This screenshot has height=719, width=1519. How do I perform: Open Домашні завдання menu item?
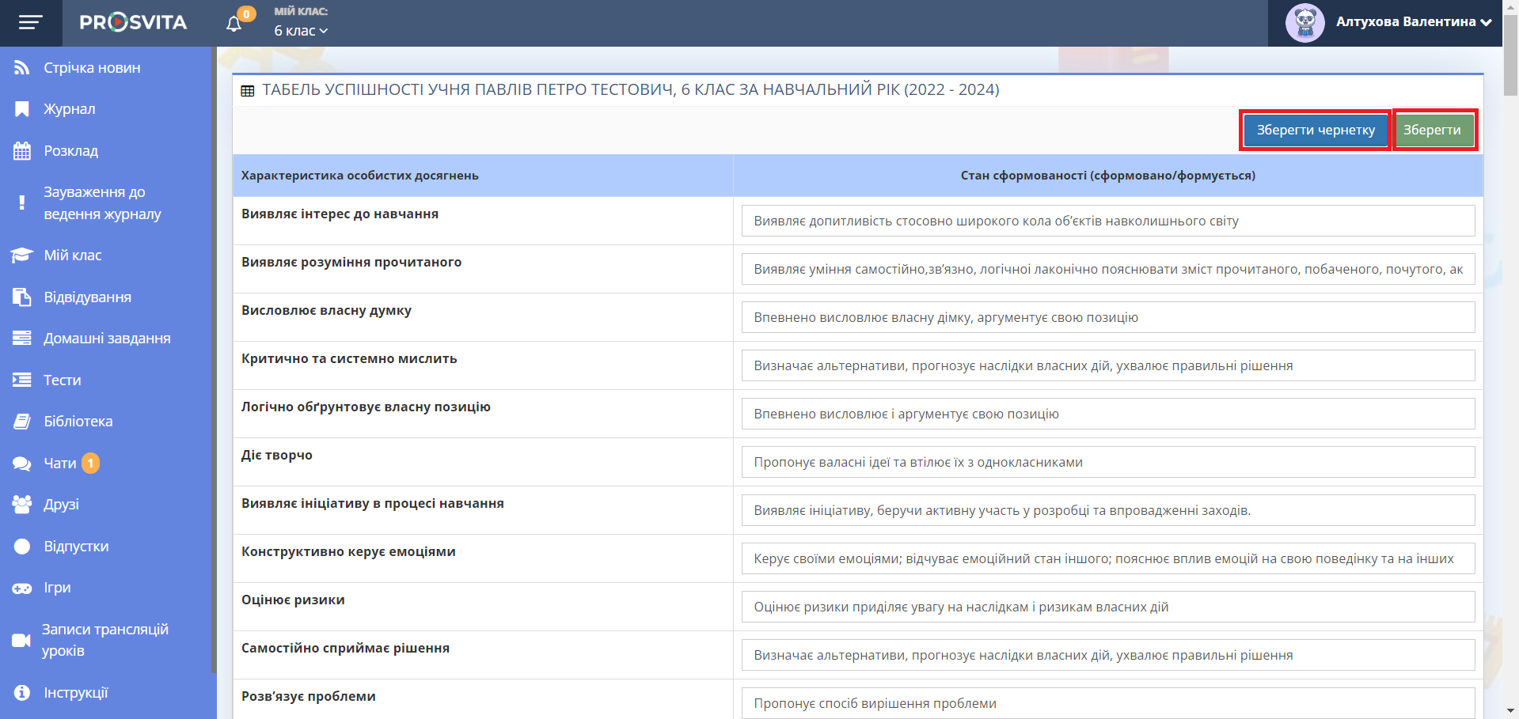coord(107,339)
